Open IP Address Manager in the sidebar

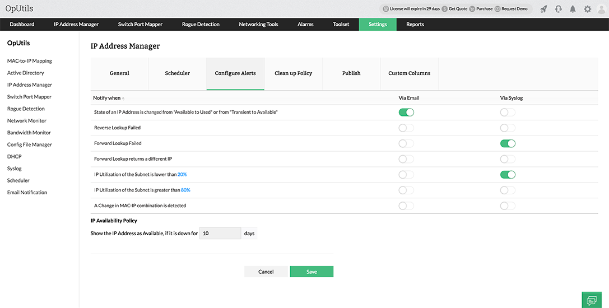pyautogui.click(x=30, y=85)
